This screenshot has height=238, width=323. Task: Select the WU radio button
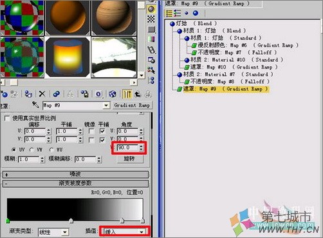tap(51, 150)
